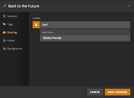Open the Tags section
Viewport: 134px width, 98px height.
point(8,24)
